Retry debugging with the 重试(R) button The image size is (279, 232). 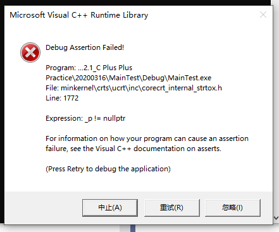coord(171,208)
